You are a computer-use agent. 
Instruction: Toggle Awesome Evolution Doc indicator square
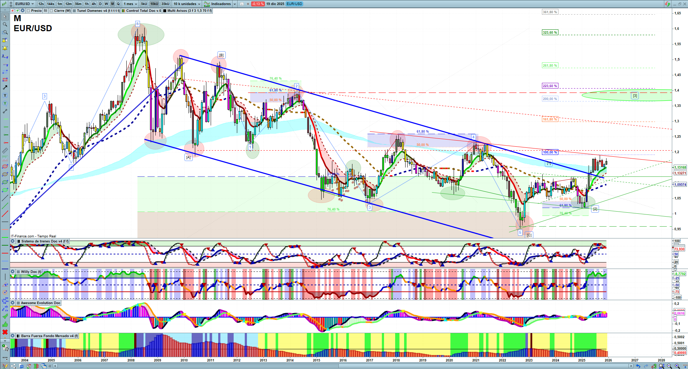(x=18, y=303)
